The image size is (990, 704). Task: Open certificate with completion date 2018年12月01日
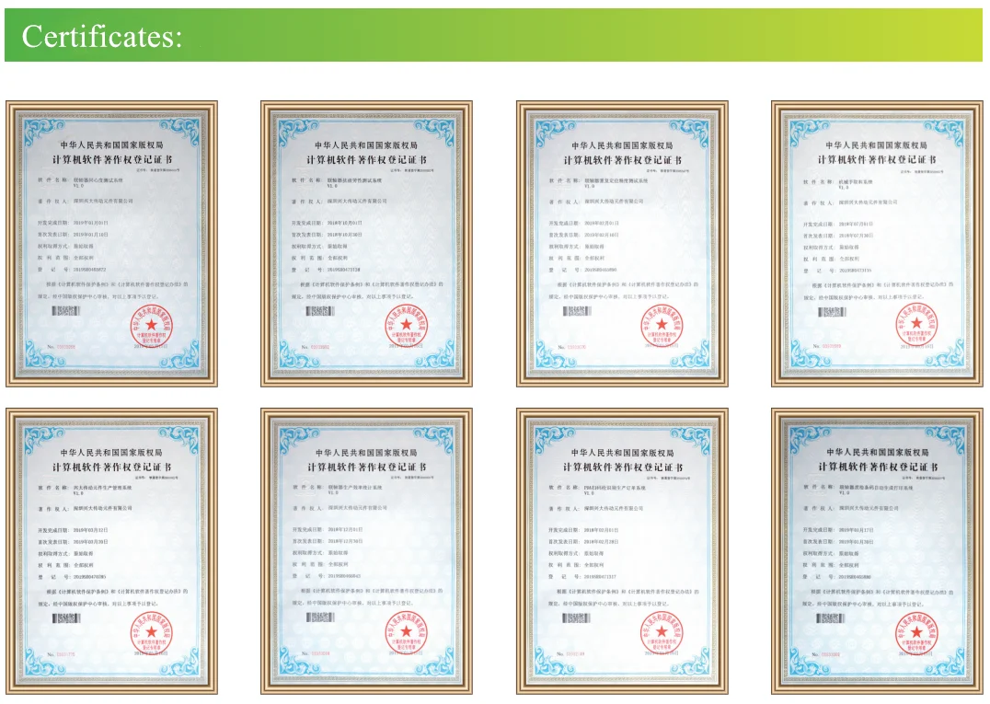pos(366,551)
